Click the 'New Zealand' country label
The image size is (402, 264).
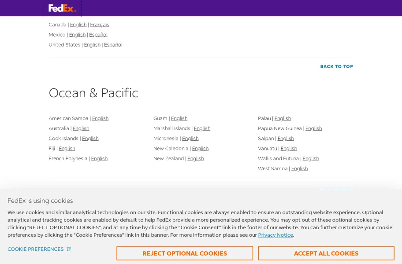(x=168, y=158)
